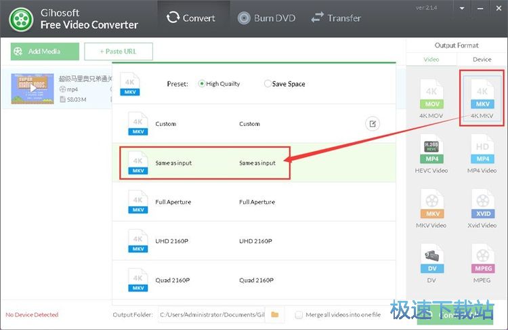Select the DV output format

(x=431, y=263)
